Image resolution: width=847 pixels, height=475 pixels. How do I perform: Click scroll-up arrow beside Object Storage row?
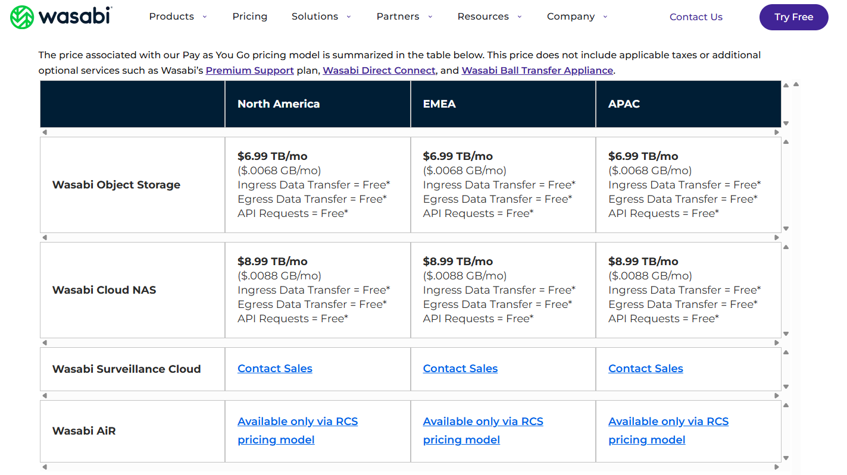pos(786,142)
